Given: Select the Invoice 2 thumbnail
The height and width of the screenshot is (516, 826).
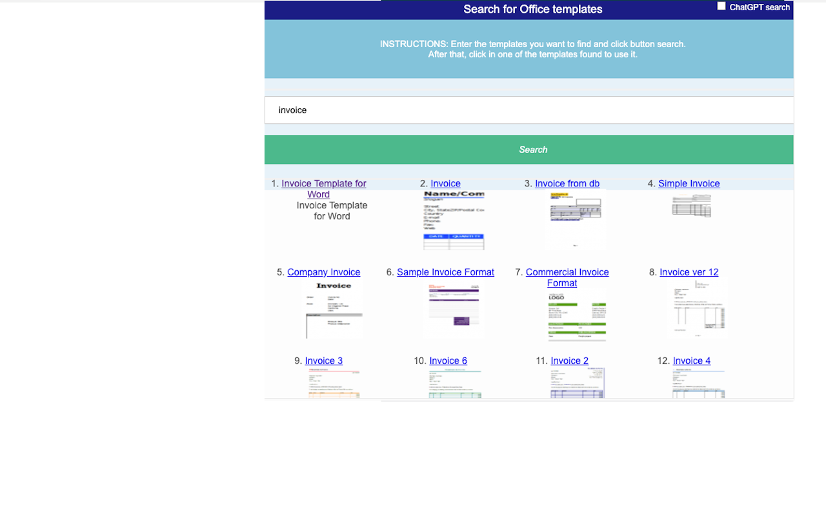Looking at the screenshot, I should [x=577, y=383].
